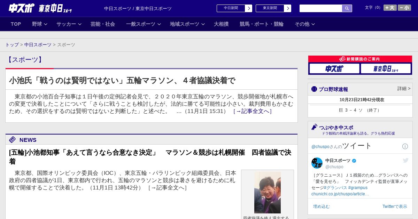
Task: Open the 一般スポーツ dropdown menu
Action: [144, 24]
